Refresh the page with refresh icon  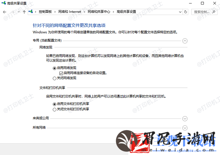[186, 12]
